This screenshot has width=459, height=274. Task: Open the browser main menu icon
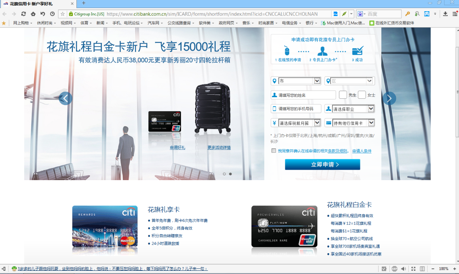click(x=455, y=14)
